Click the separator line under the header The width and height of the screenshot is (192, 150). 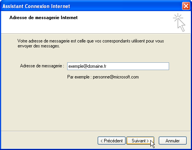96,34
